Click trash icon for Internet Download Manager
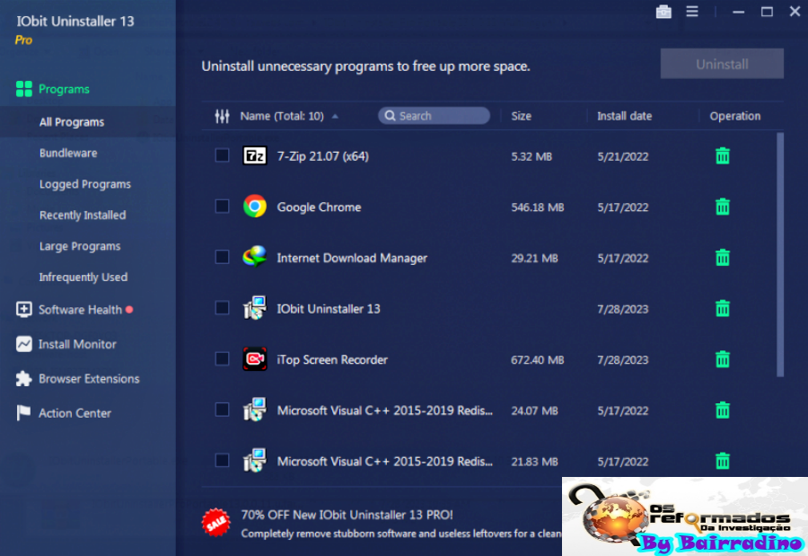808x556 pixels. pos(723,258)
